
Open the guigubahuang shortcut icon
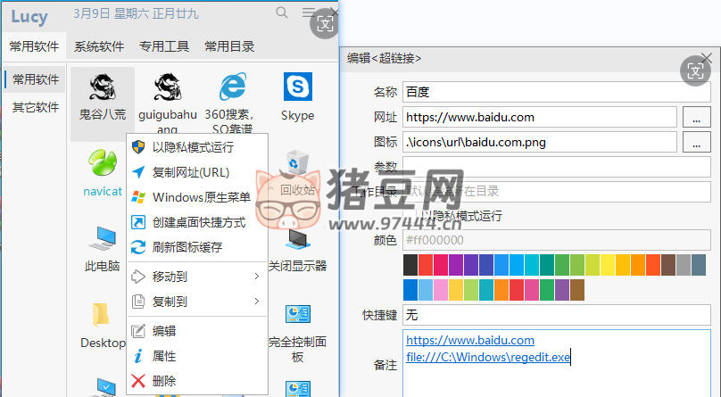167,88
